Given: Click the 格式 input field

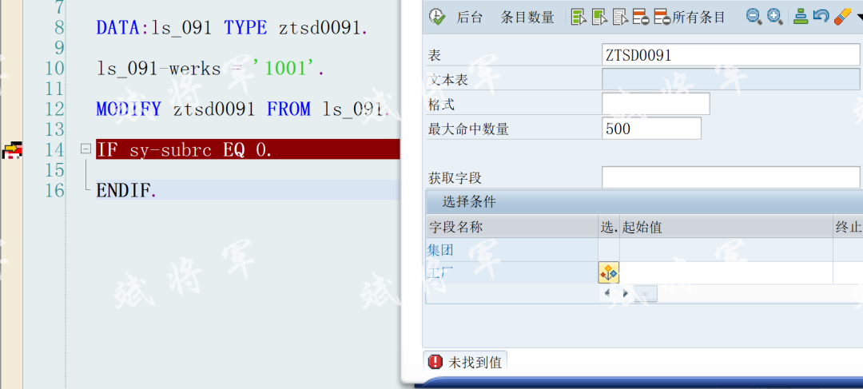Looking at the screenshot, I should click(x=656, y=103).
